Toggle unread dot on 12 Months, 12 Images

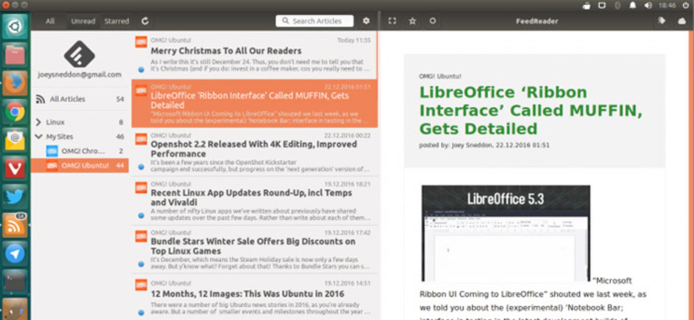[141, 312]
